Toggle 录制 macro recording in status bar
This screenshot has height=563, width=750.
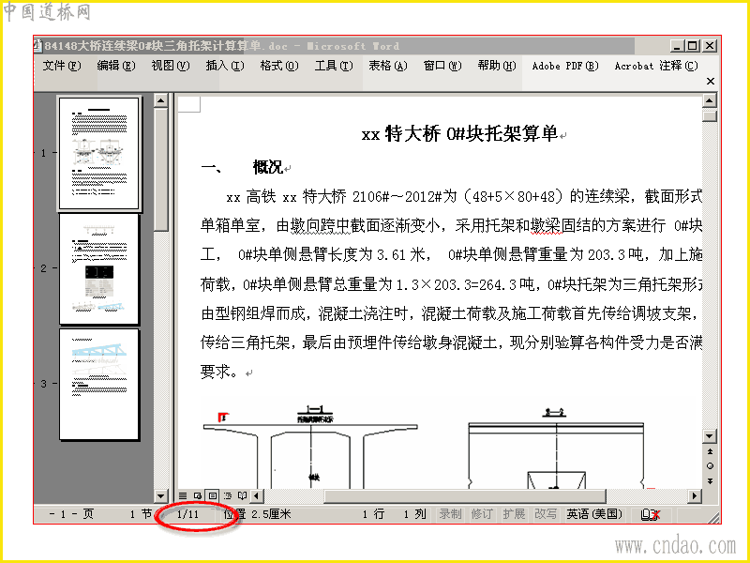coord(450,514)
